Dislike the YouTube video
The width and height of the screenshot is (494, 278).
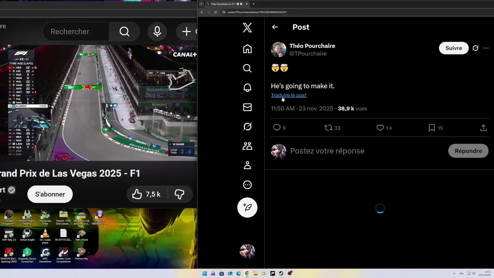[179, 194]
